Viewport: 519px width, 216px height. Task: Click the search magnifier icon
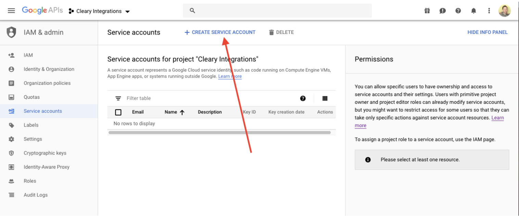[192, 11]
